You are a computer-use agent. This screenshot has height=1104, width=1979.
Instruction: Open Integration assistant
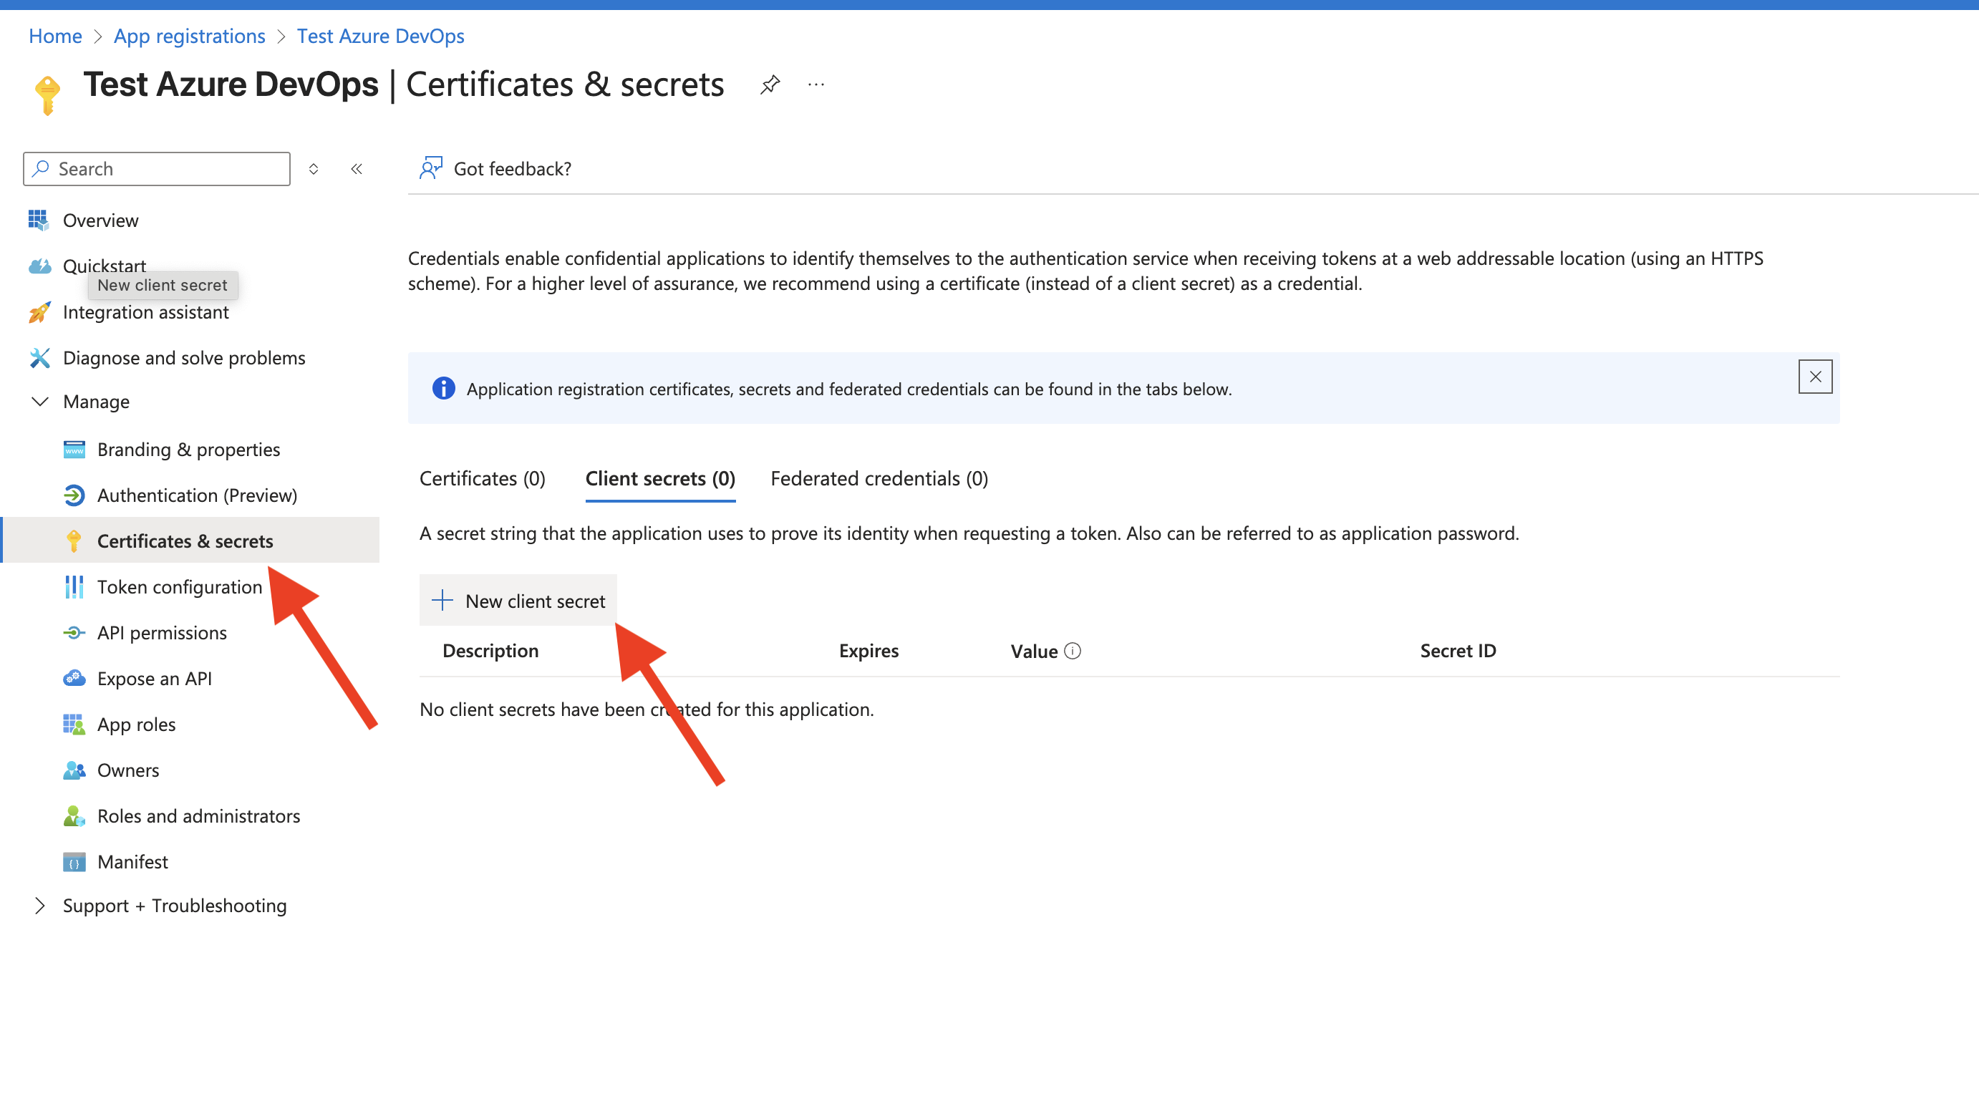pos(147,312)
